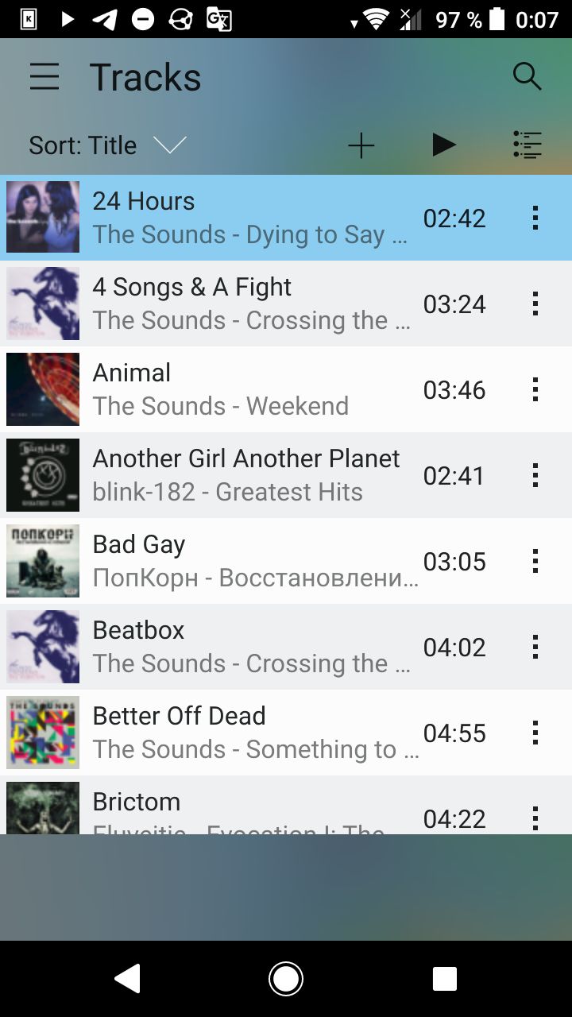
Task: Open the hamburger navigation menu
Action: tap(44, 77)
